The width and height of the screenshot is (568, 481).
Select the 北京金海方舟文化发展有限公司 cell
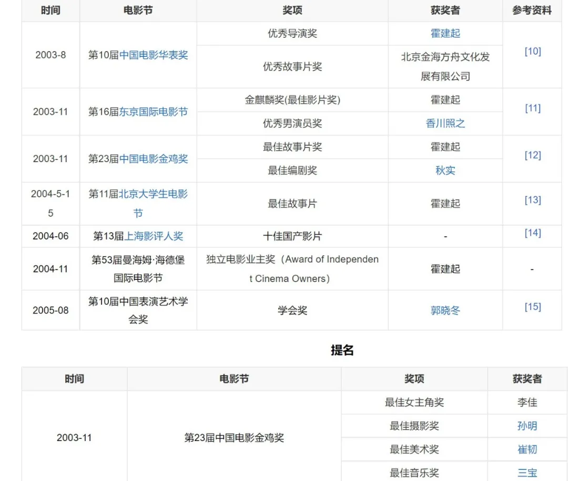pyautogui.click(x=445, y=67)
